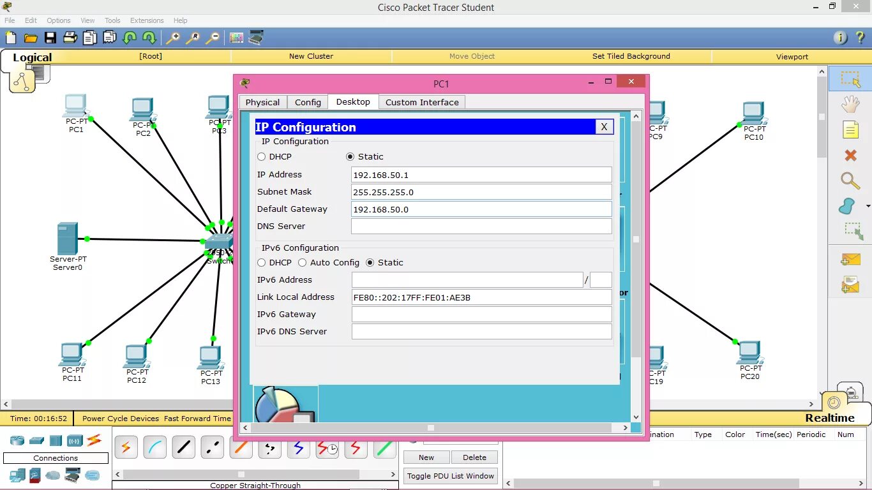Click the IPv6 Gateway field
The width and height of the screenshot is (872, 490).
481,315
